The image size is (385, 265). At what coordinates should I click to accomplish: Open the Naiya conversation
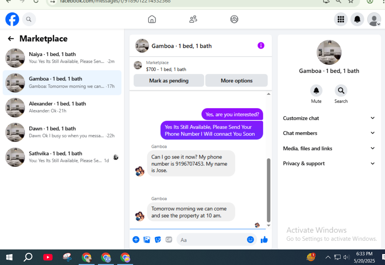point(62,58)
